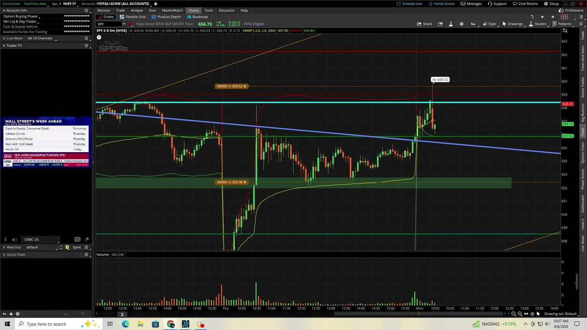Pause the Trader TV video
The width and height of the screenshot is (587, 330).
pyautogui.click(x=5, y=239)
